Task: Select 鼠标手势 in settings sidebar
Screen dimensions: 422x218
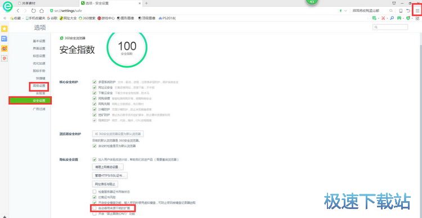Action: tap(39, 71)
